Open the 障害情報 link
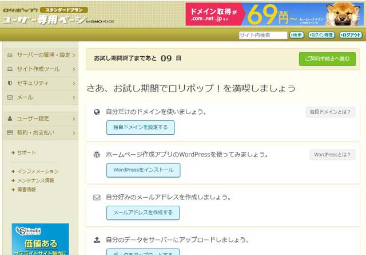The image size is (366, 255). point(27,190)
